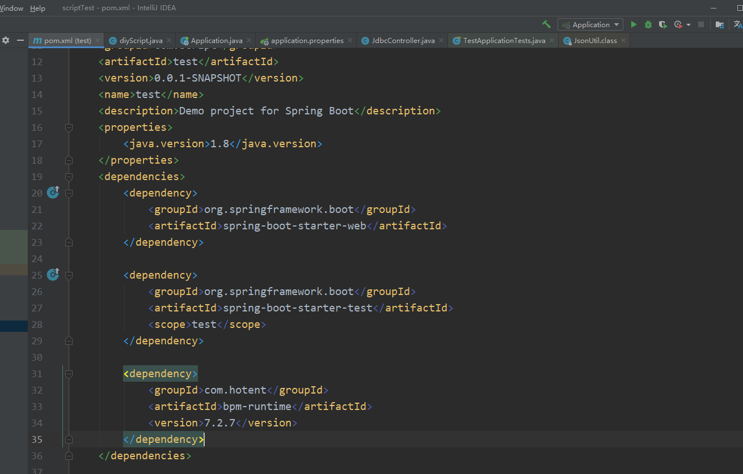Start debugging with the green bug icon
Screen dimensions: 743x474
[648, 24]
